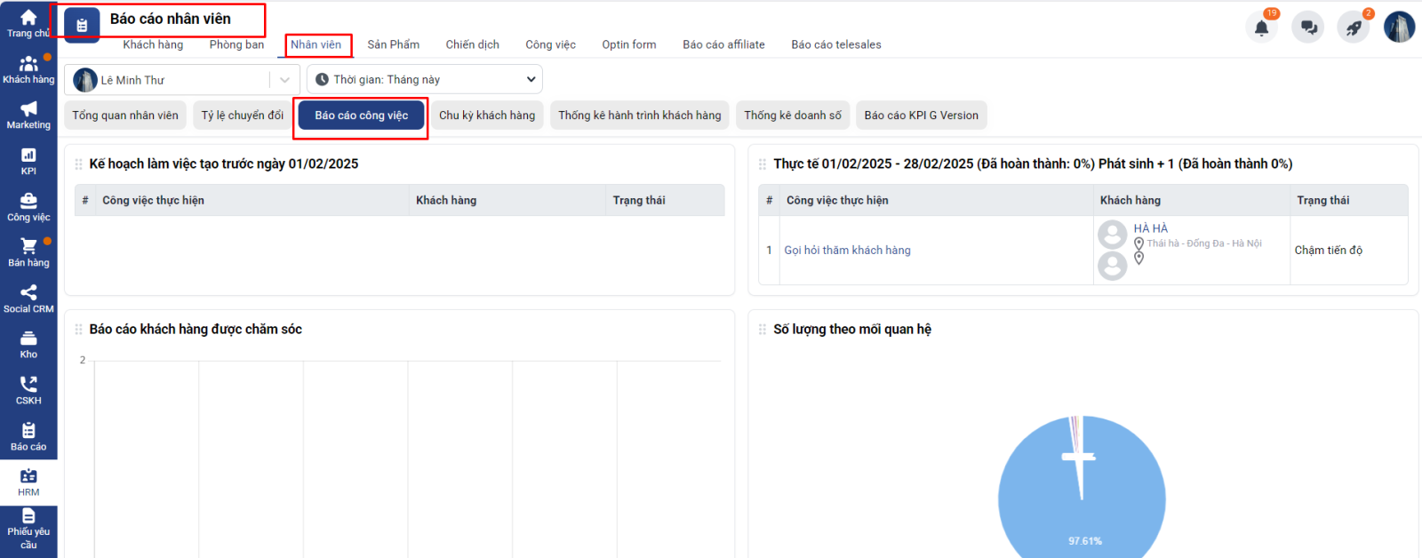
Task: Open the Bán hàng cart icon
Action: click(x=28, y=252)
